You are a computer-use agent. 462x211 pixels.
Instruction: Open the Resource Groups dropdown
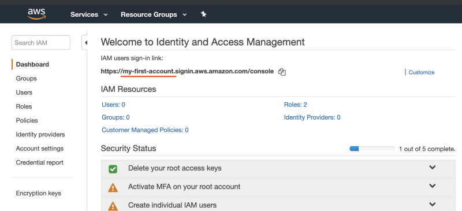point(154,14)
